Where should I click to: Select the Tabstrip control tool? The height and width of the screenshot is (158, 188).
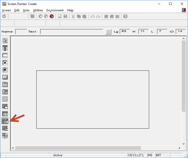5,85
